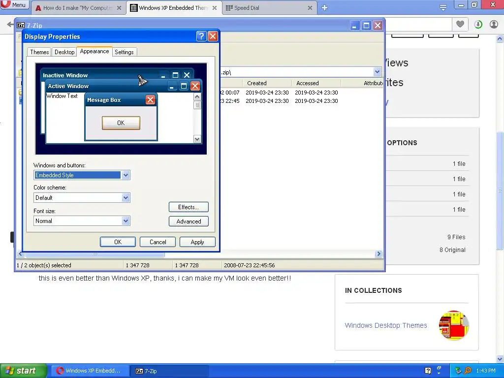504x378 pixels.
Task: Open the Desktop tab in Display Properties
Action: (64, 52)
